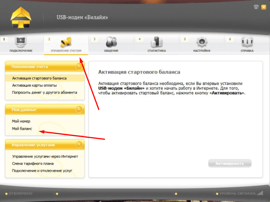
Task: Open Подключение и отключение услуг
Action: [42, 171]
